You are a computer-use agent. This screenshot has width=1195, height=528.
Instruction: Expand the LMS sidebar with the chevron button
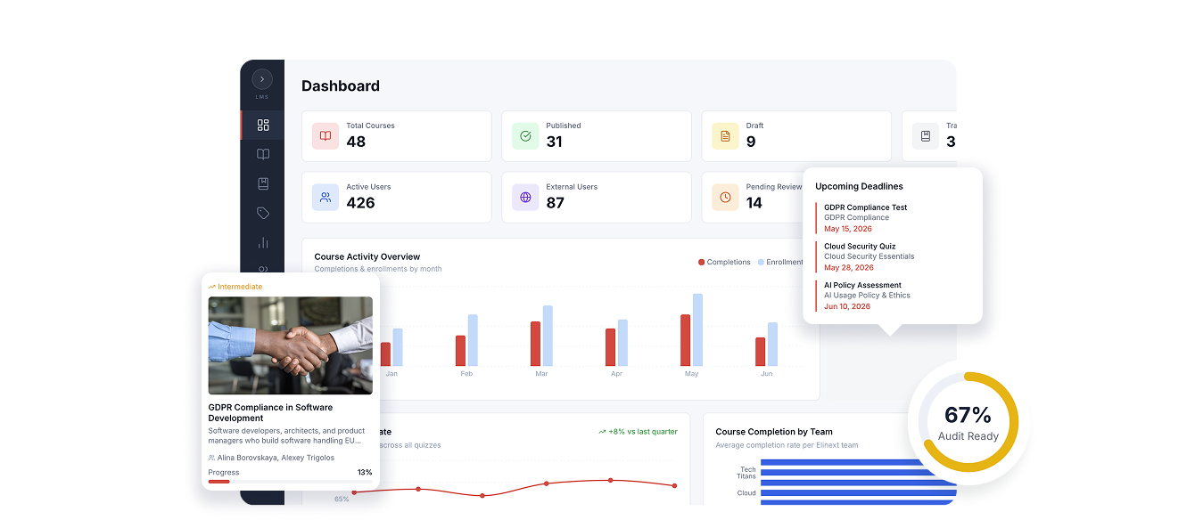coord(262,79)
